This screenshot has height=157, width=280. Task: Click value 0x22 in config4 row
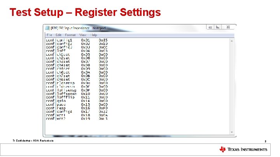point(103,112)
